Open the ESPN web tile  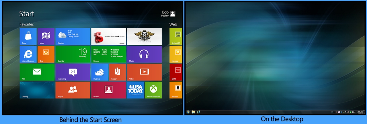coord(175,72)
